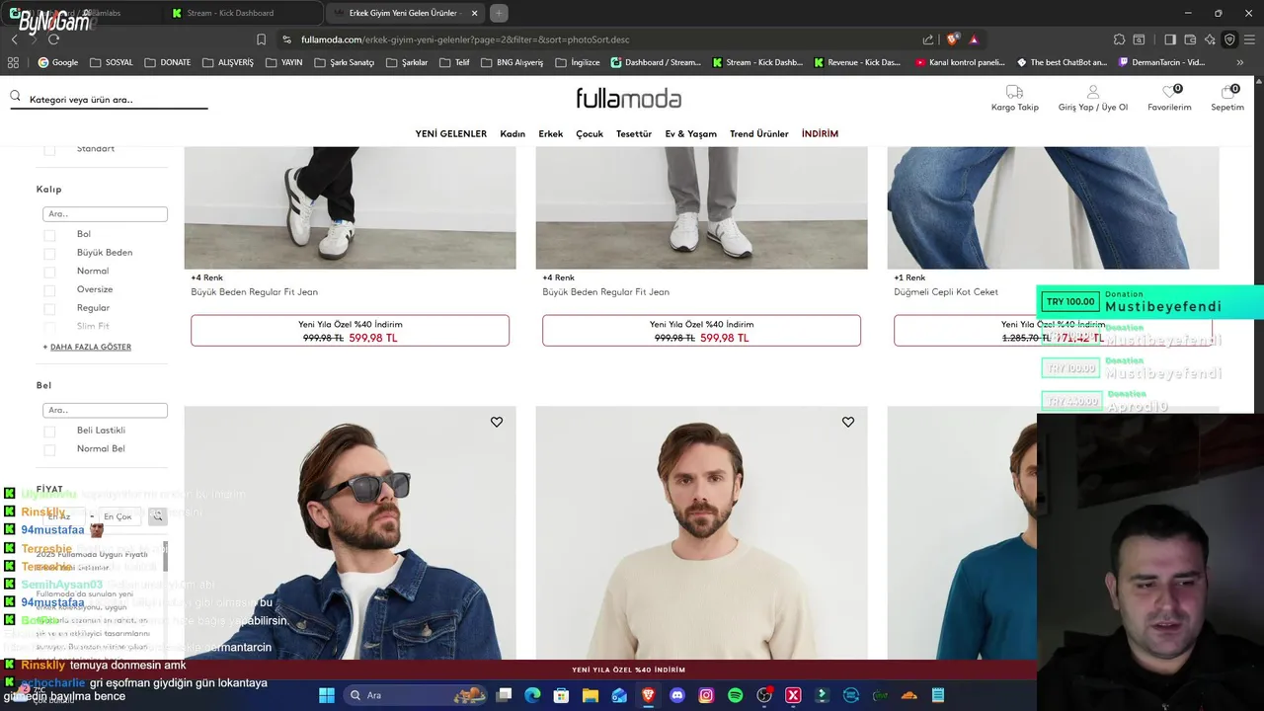Viewport: 1264px width, 711px height.
Task: Check the Beli Lastikli filter
Action: (x=49, y=432)
